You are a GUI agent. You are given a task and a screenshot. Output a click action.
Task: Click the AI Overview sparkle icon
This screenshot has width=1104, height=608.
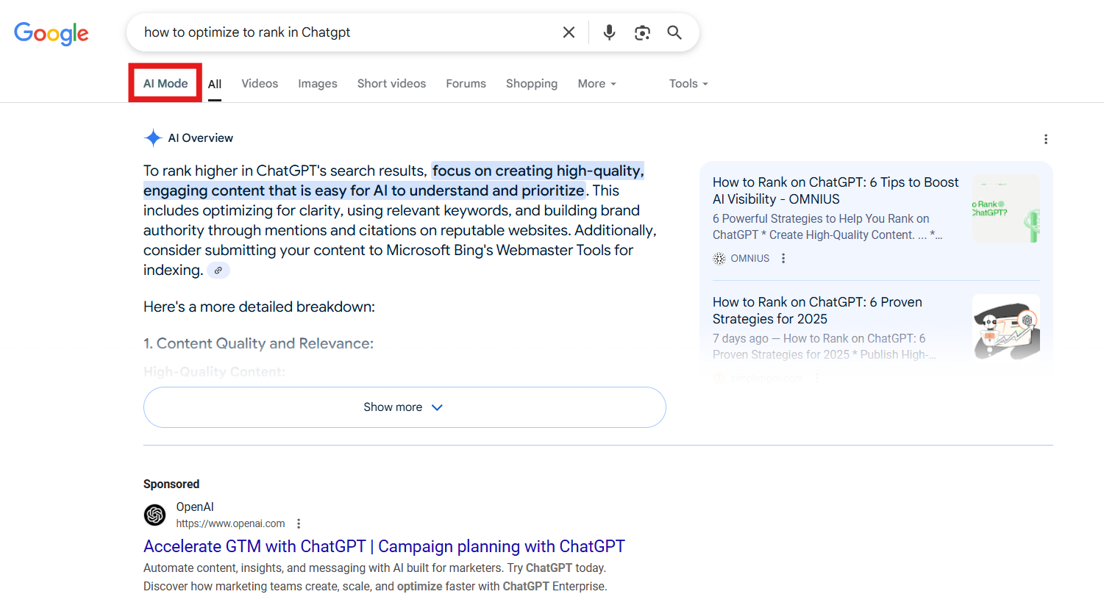(153, 137)
